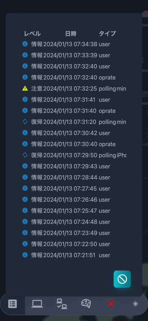Select the 注意 polling log row
Image resolution: width=148 pixels, height=321 pixels.
(74, 88)
